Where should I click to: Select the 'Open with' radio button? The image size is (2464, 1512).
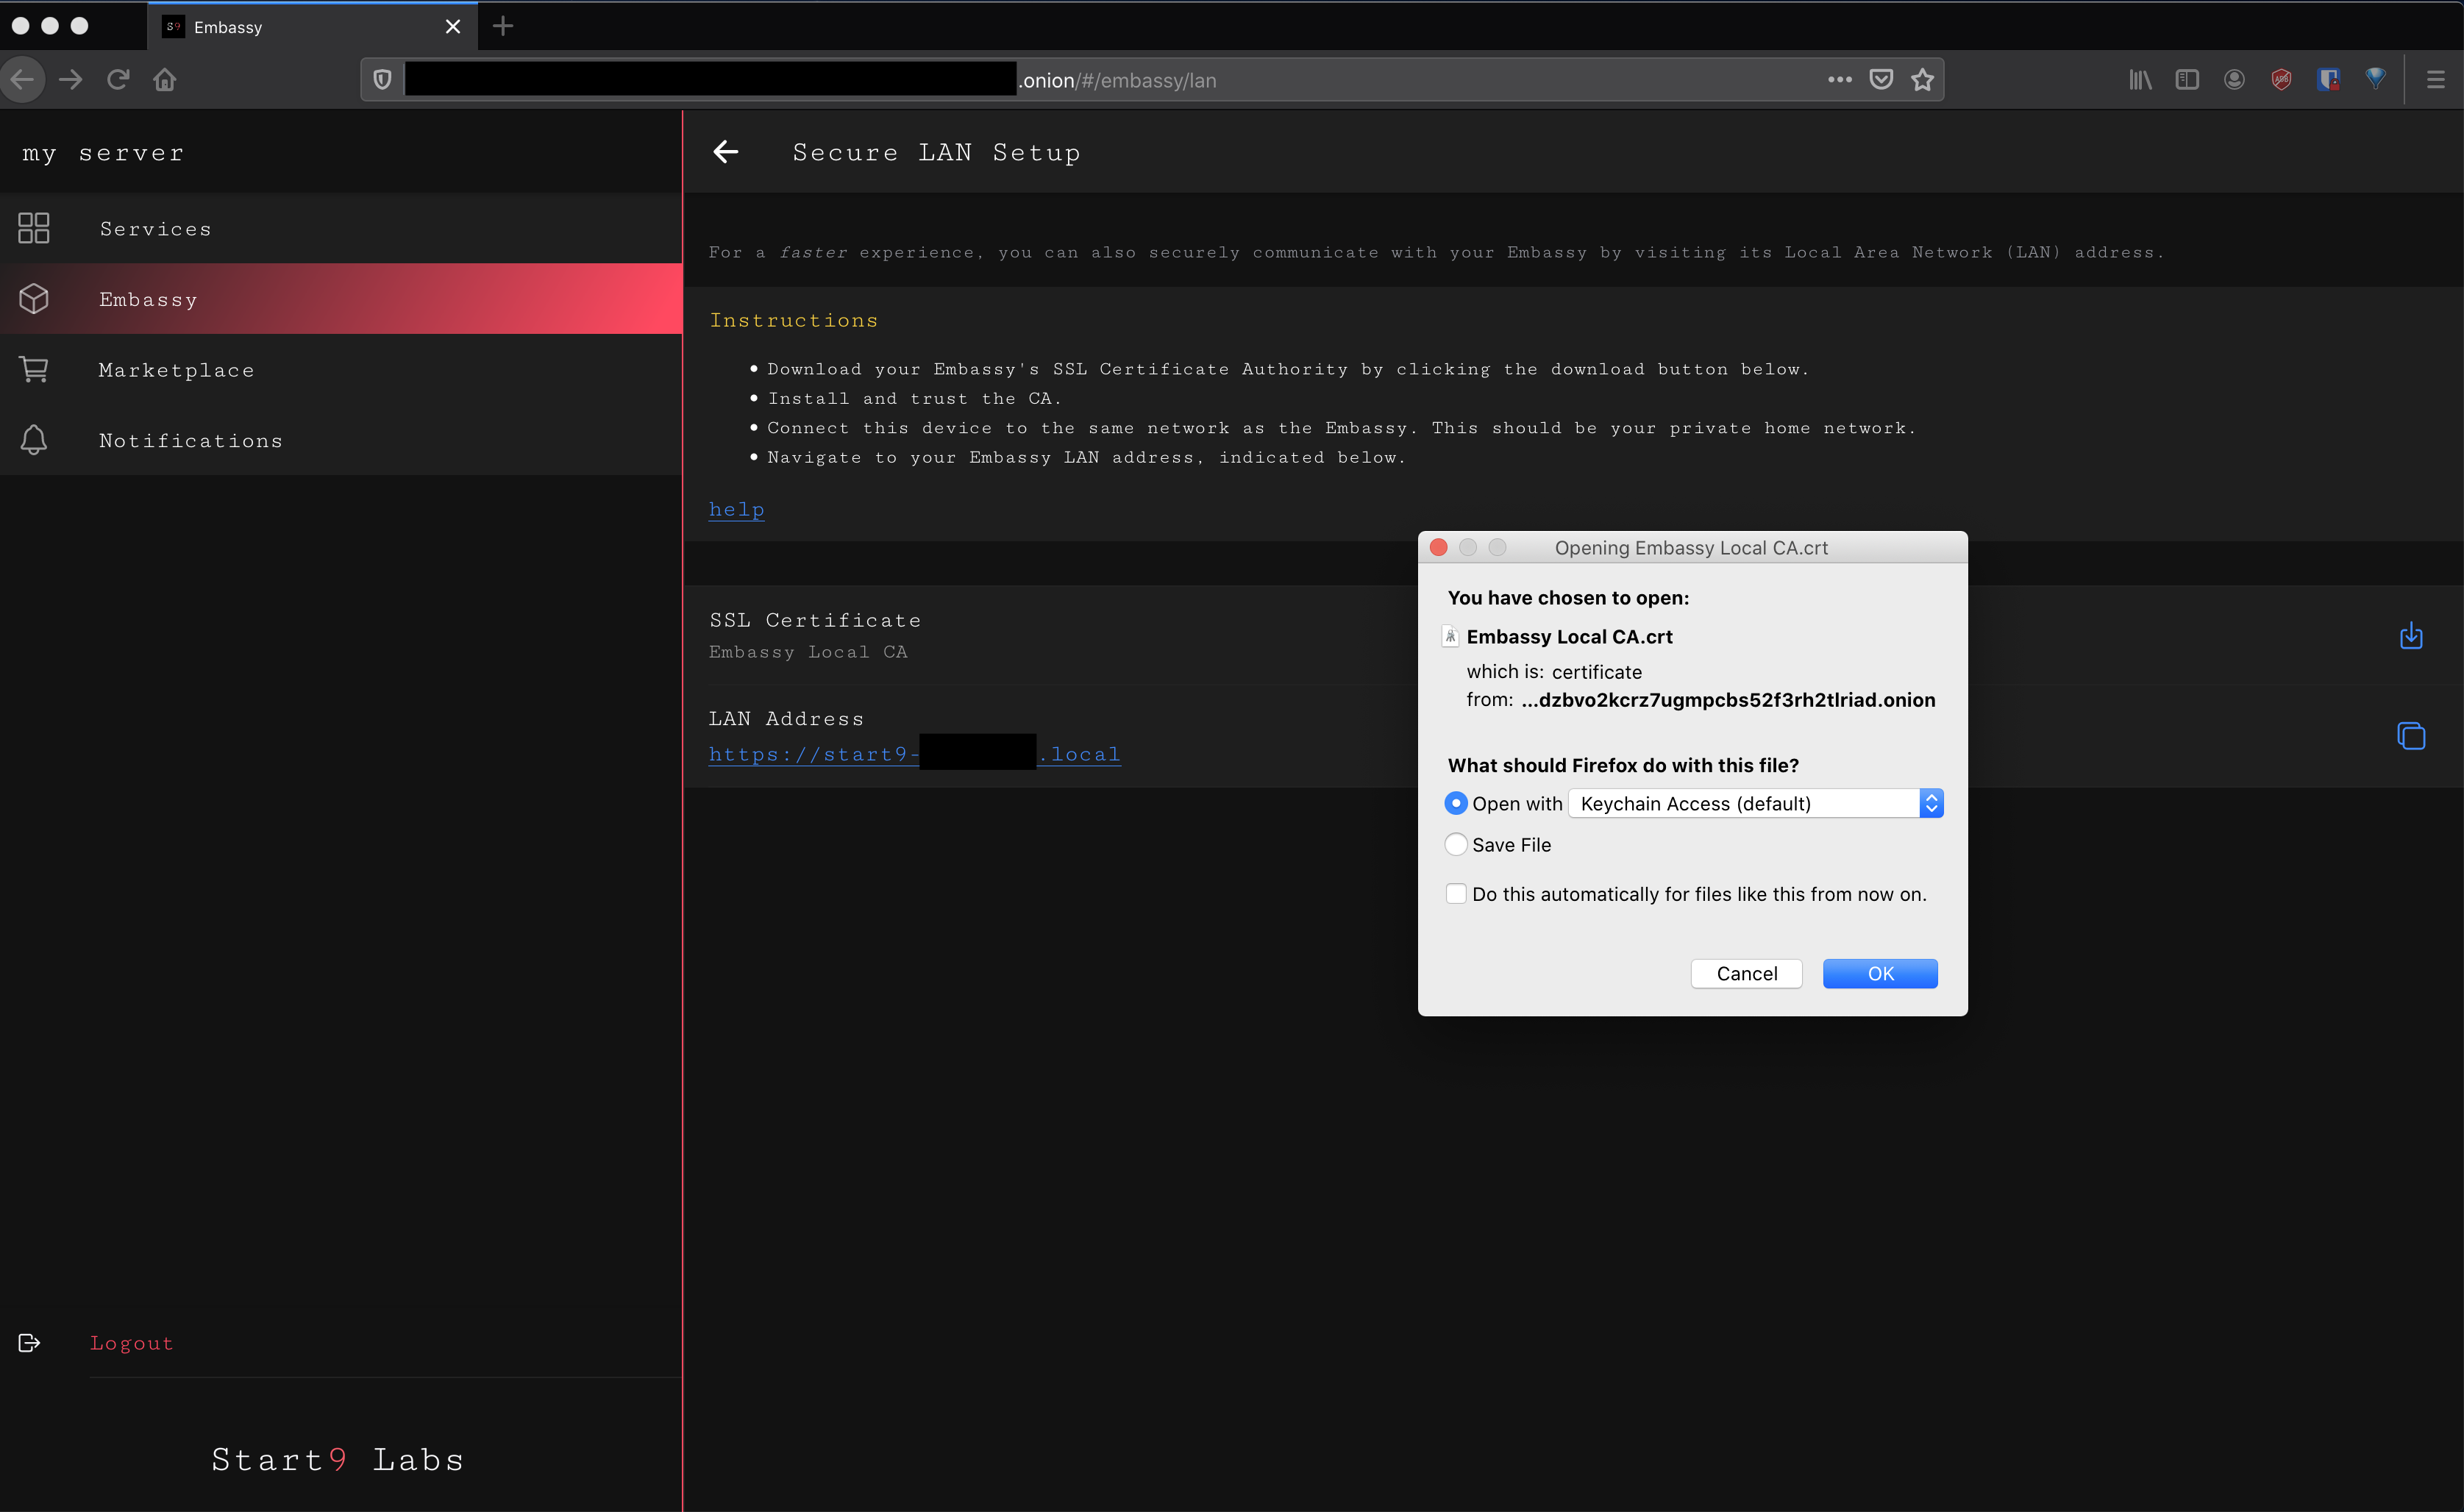pyautogui.click(x=1456, y=803)
